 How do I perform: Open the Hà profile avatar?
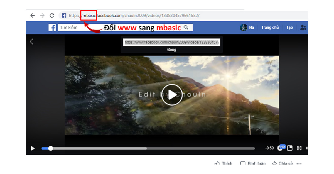pos(244,27)
